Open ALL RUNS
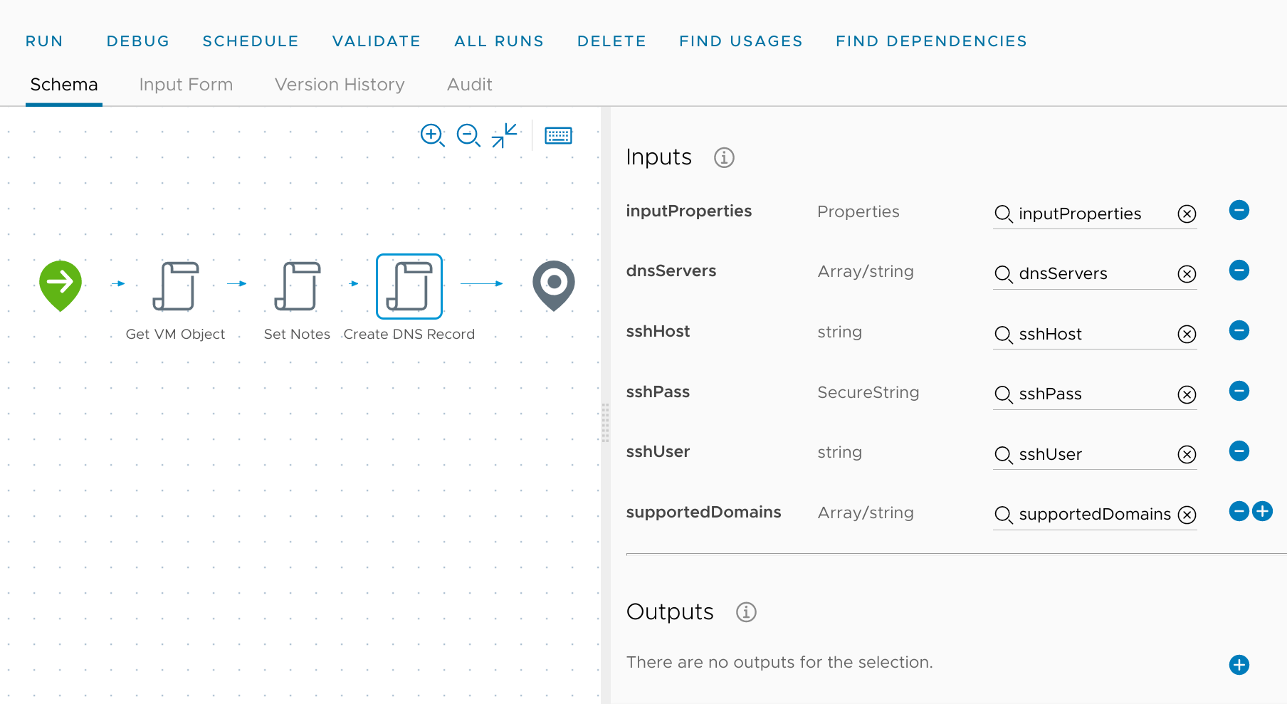The image size is (1287, 704). click(499, 41)
